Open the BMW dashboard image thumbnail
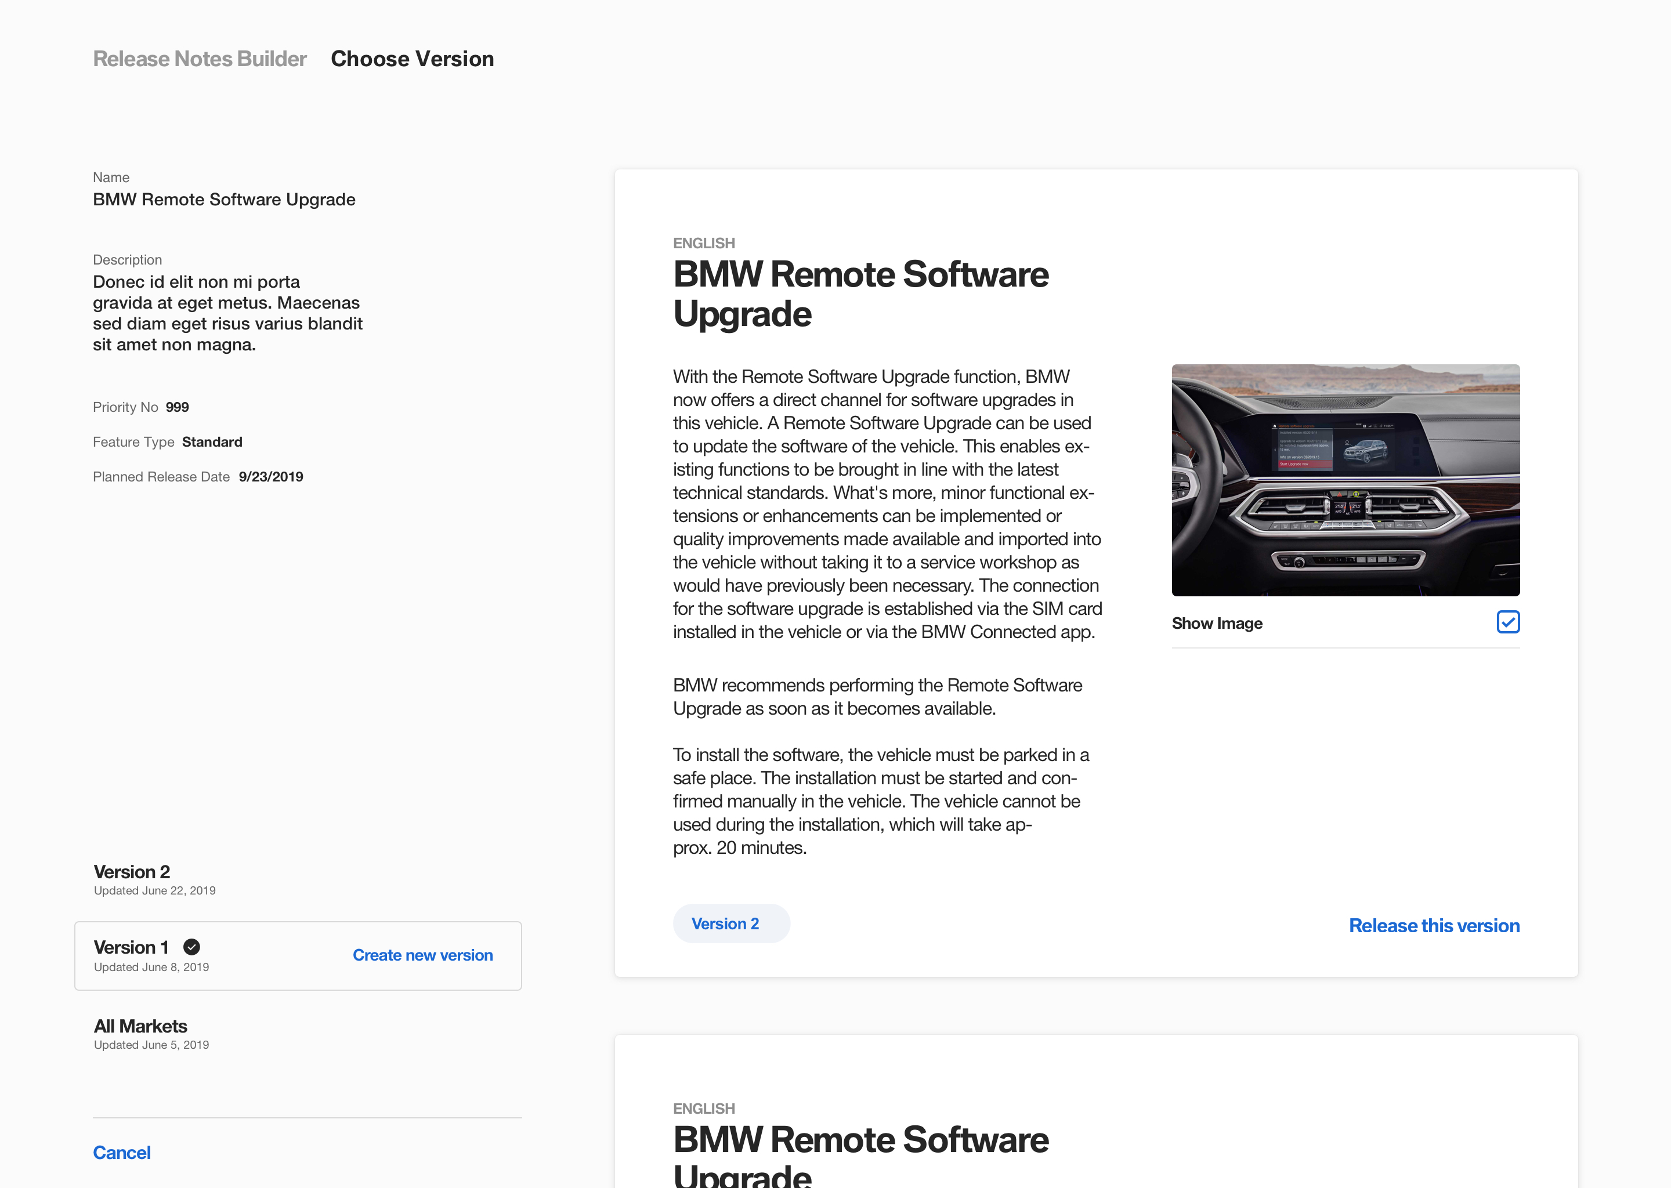This screenshot has height=1188, width=1671. pyautogui.click(x=1346, y=480)
